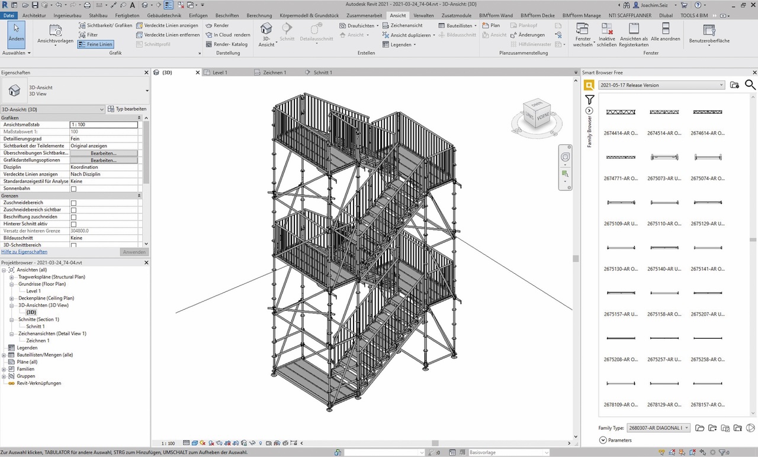Click the Fenster wechseln icon
This screenshot has width=758, height=457.
tap(583, 29)
